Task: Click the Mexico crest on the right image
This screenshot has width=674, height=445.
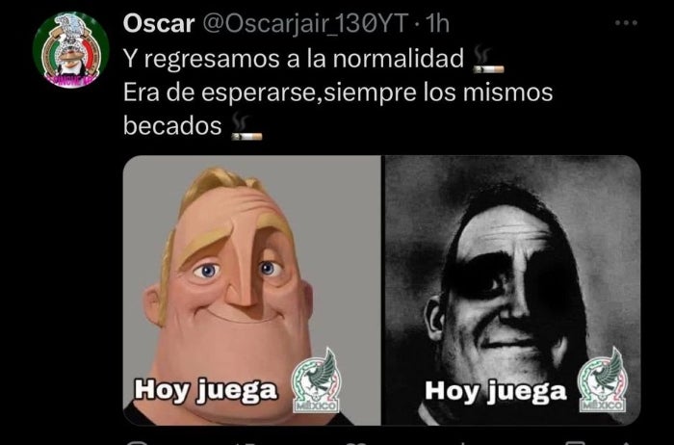Action: tap(602, 380)
